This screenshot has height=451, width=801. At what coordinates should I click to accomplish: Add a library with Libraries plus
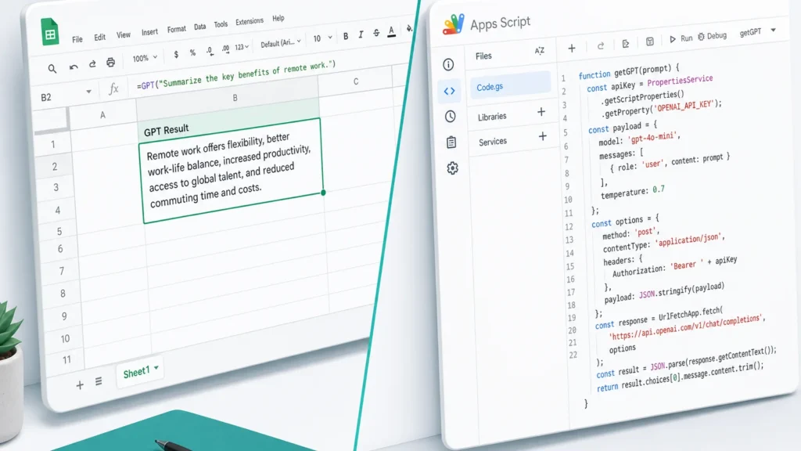(541, 112)
